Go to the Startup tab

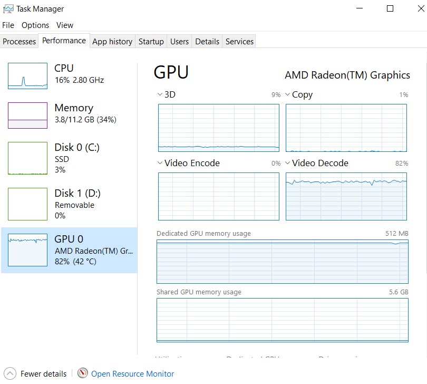tap(151, 42)
